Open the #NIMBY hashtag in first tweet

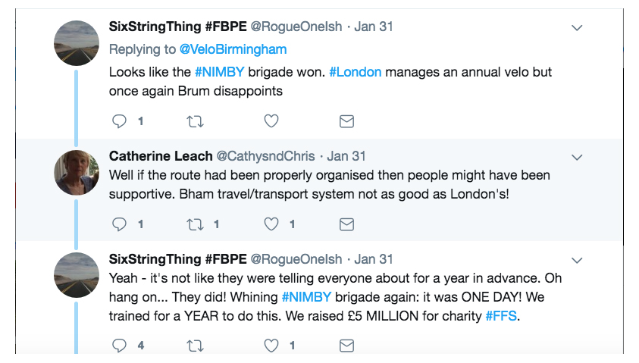(218, 72)
